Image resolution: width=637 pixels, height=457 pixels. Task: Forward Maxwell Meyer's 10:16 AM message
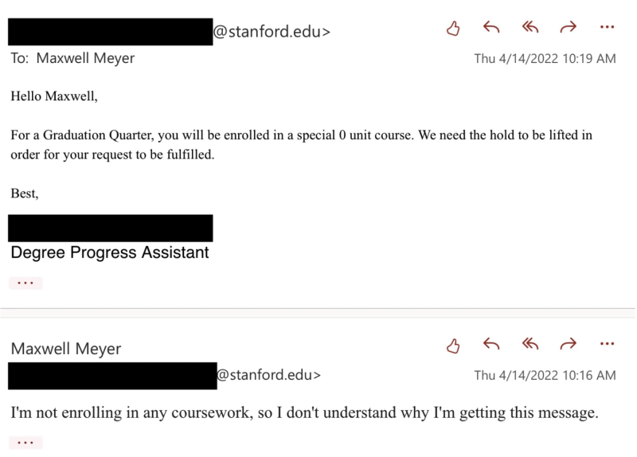(x=569, y=344)
